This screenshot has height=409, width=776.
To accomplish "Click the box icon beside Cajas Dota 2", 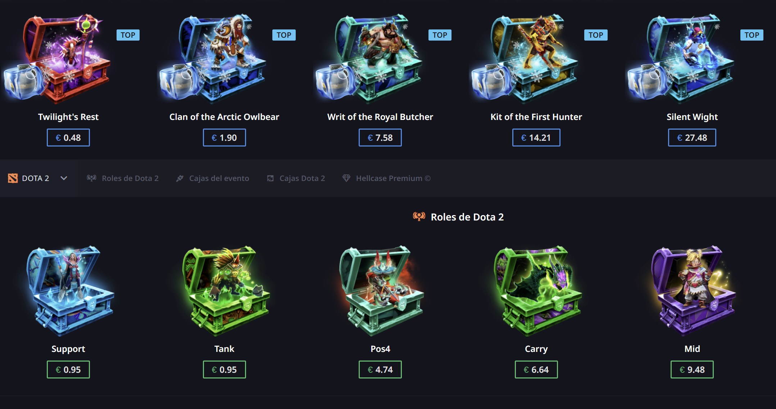I will click(270, 178).
